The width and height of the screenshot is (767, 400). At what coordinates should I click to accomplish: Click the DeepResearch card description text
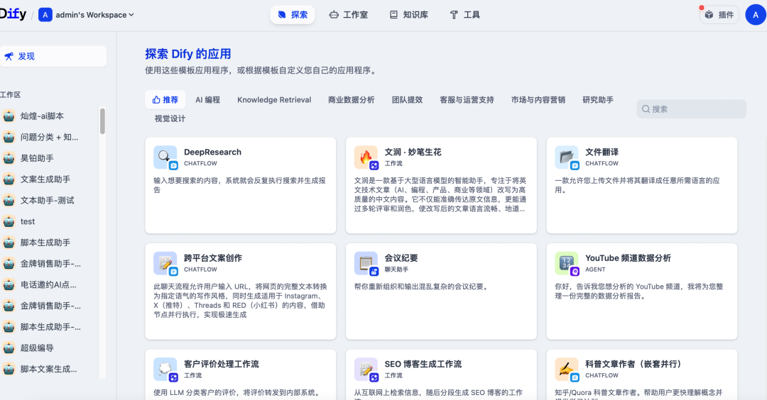point(240,185)
